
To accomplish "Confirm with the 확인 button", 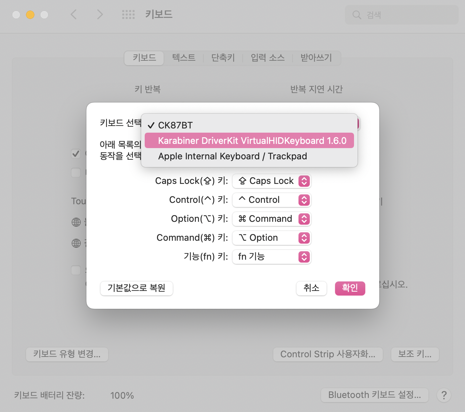I will pyautogui.click(x=350, y=288).
